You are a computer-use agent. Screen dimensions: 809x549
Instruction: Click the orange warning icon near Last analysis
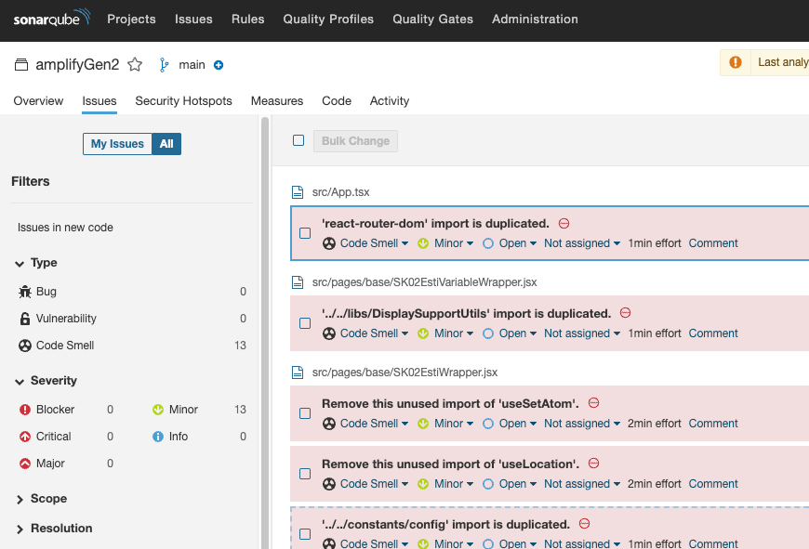[736, 62]
